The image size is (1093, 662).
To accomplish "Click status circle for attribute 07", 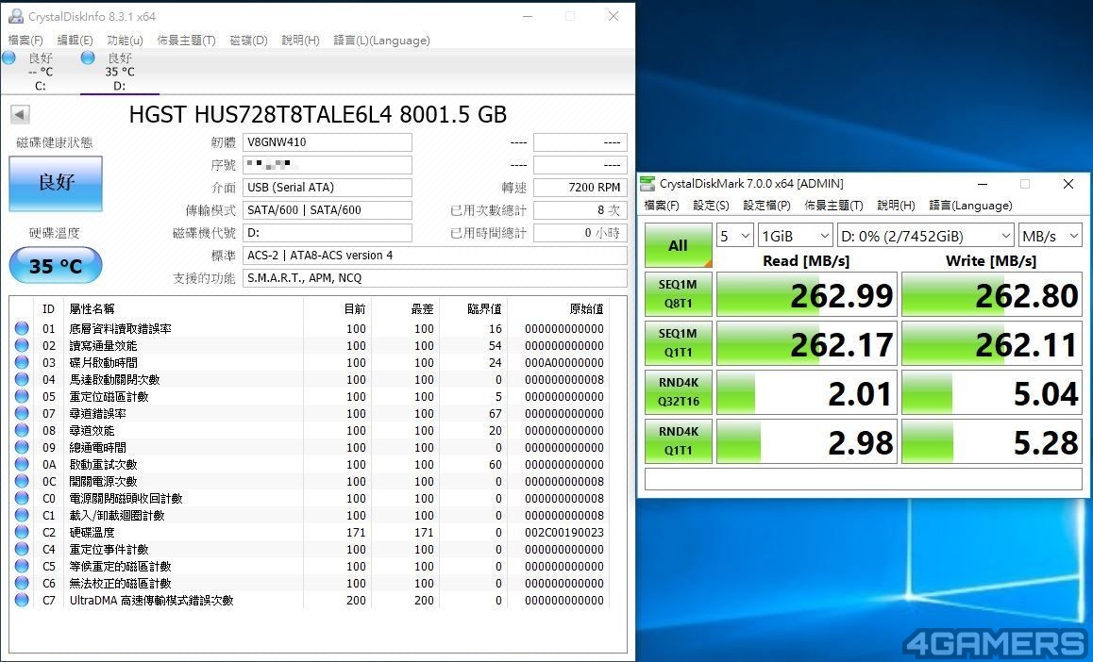I will pyautogui.click(x=22, y=413).
